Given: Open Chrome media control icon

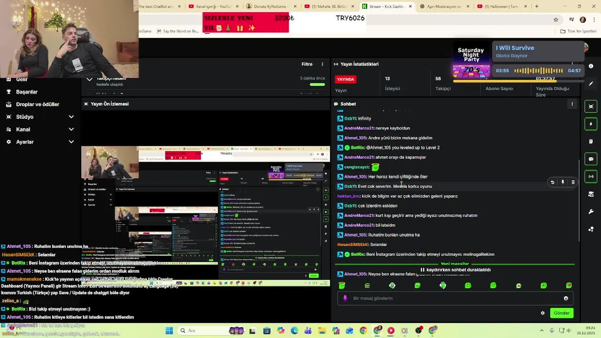Looking at the screenshot, I should click(x=571, y=20).
